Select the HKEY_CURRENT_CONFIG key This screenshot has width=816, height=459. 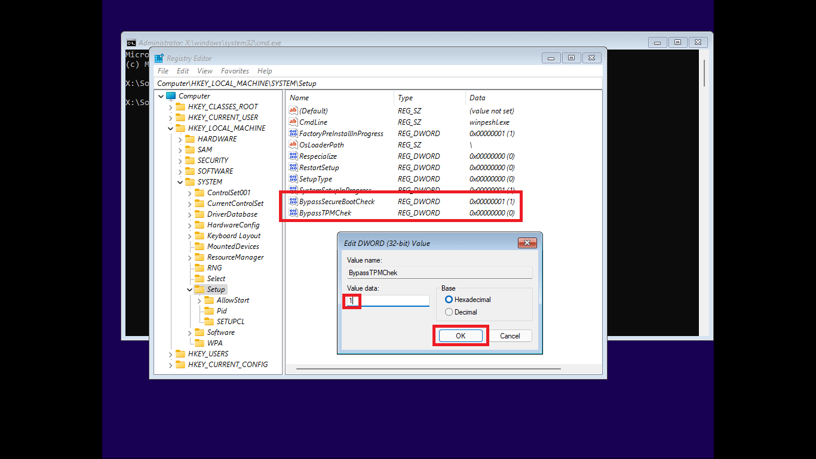tap(228, 365)
